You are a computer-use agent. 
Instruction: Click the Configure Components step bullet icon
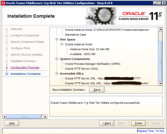coord(7,35)
